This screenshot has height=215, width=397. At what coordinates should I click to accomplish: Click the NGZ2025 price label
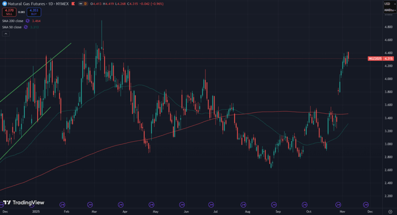pos(375,58)
